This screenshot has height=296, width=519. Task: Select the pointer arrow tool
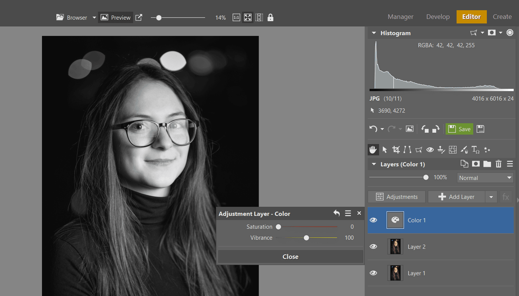click(385, 150)
